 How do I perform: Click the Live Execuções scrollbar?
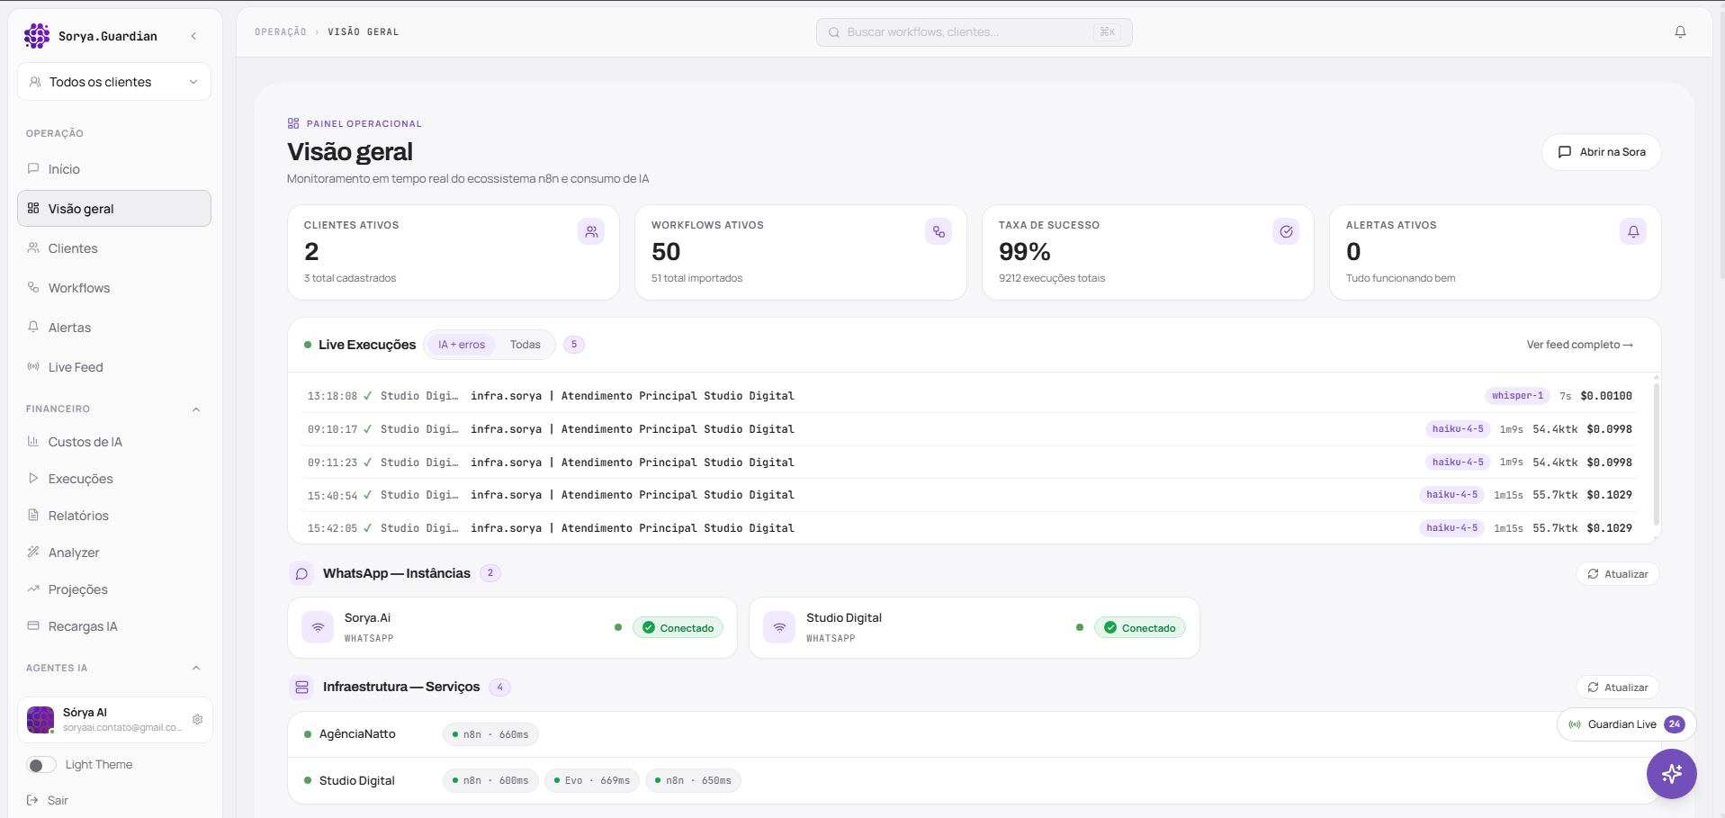pos(1656,454)
